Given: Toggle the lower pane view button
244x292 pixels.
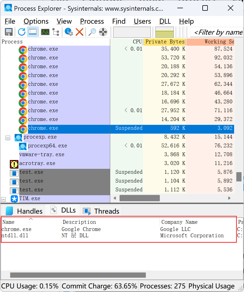Looking at the screenshot, I should tap(33, 32).
